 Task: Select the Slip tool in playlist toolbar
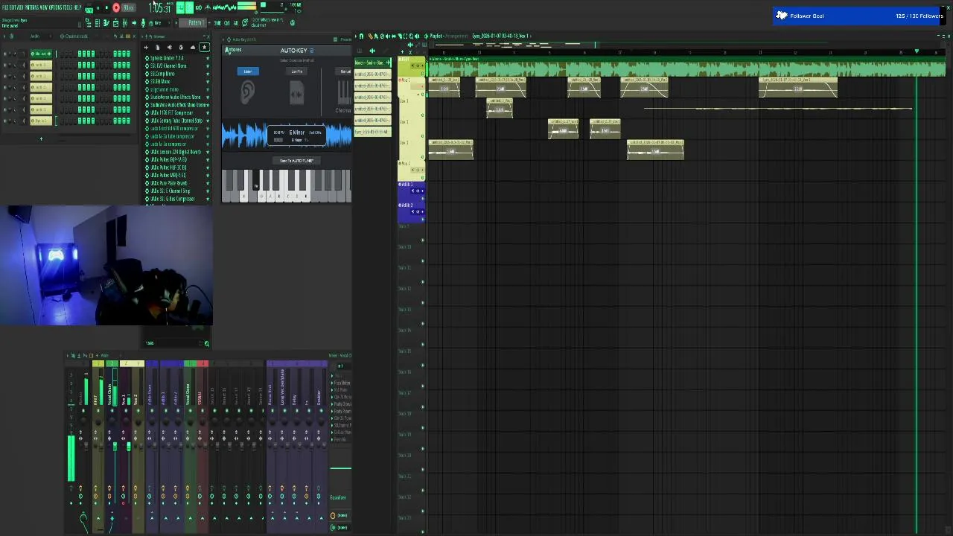click(394, 36)
